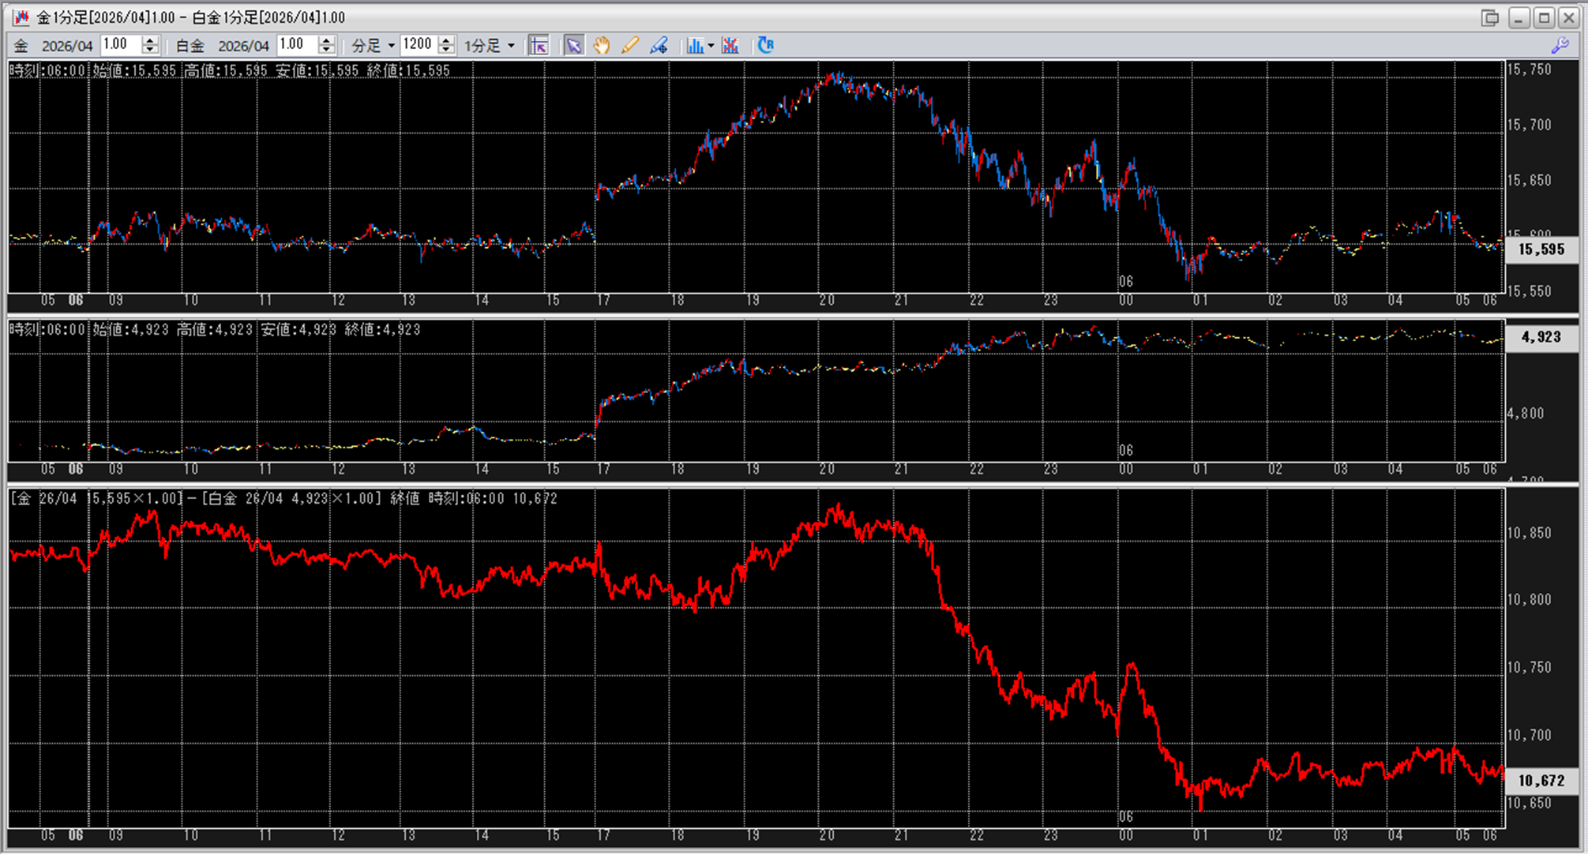Screen dimensions: 1588x855
Task: Toggle the crosshair cursor display button
Action: point(539,46)
